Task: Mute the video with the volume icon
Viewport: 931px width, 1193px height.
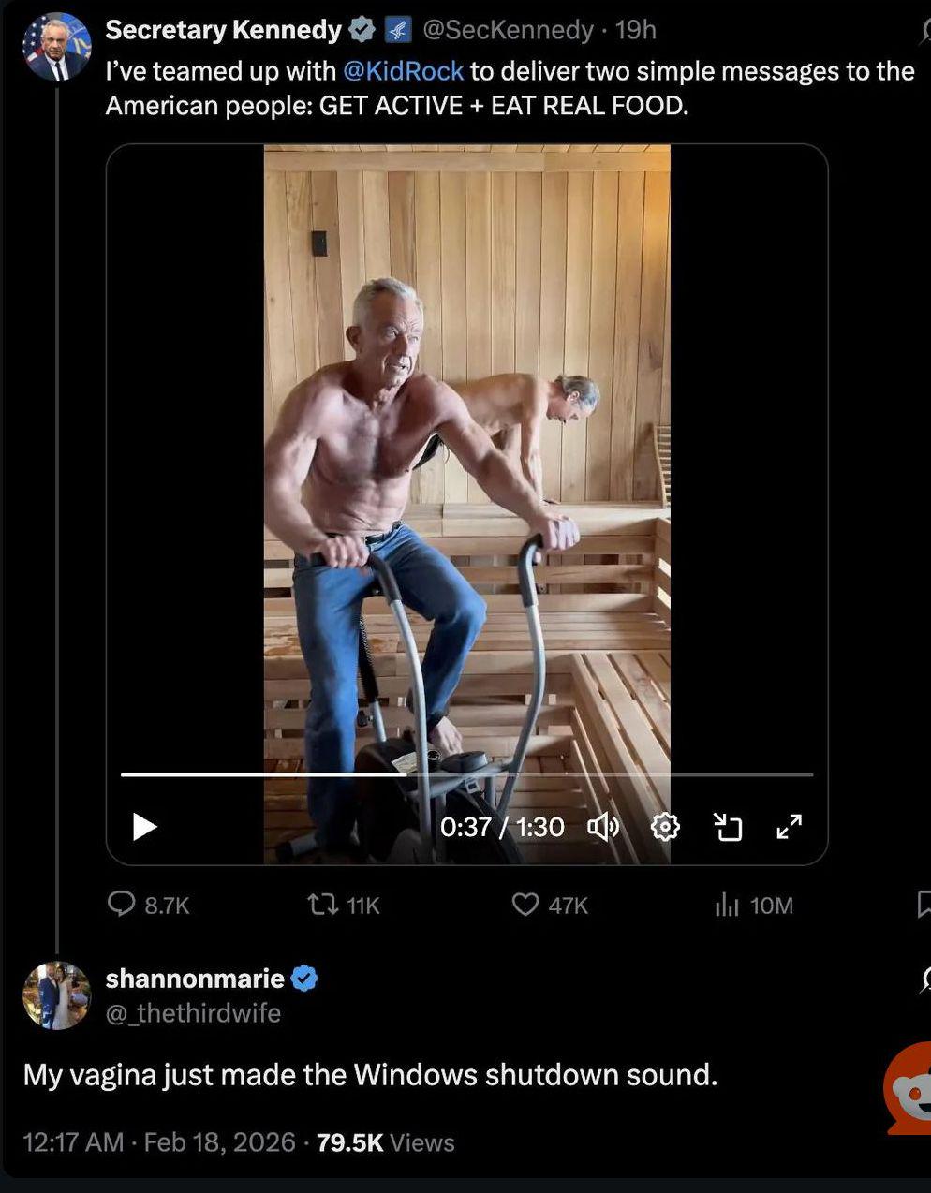Action: 603,827
